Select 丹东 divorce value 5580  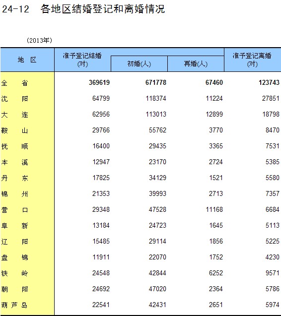(x=273, y=178)
